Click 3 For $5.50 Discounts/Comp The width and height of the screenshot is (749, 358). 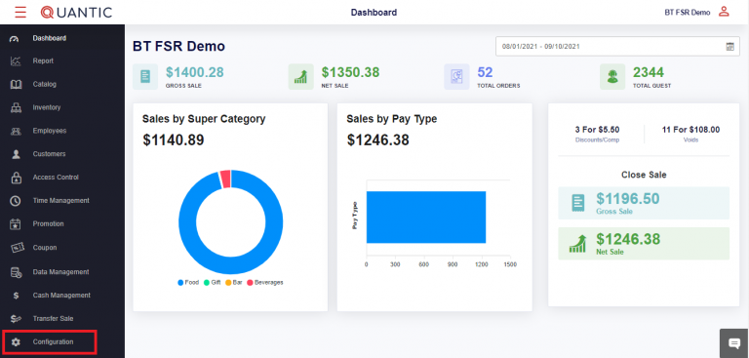(x=597, y=134)
